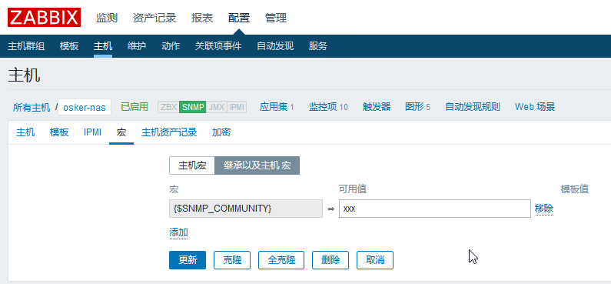Click the macro value field containing xxx
Image resolution: width=611 pixels, height=284 pixels.
435,209
